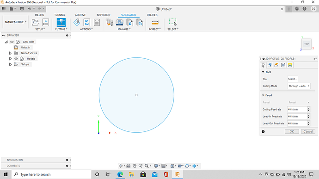Switch to the Inspection ribbon tab
This screenshot has width=319, height=179.
tap(104, 15)
